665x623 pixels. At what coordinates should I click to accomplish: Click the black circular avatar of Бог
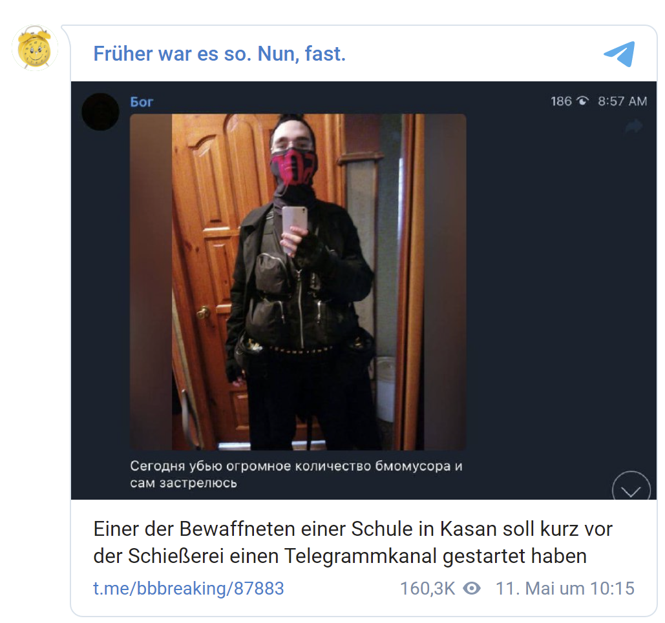101,112
